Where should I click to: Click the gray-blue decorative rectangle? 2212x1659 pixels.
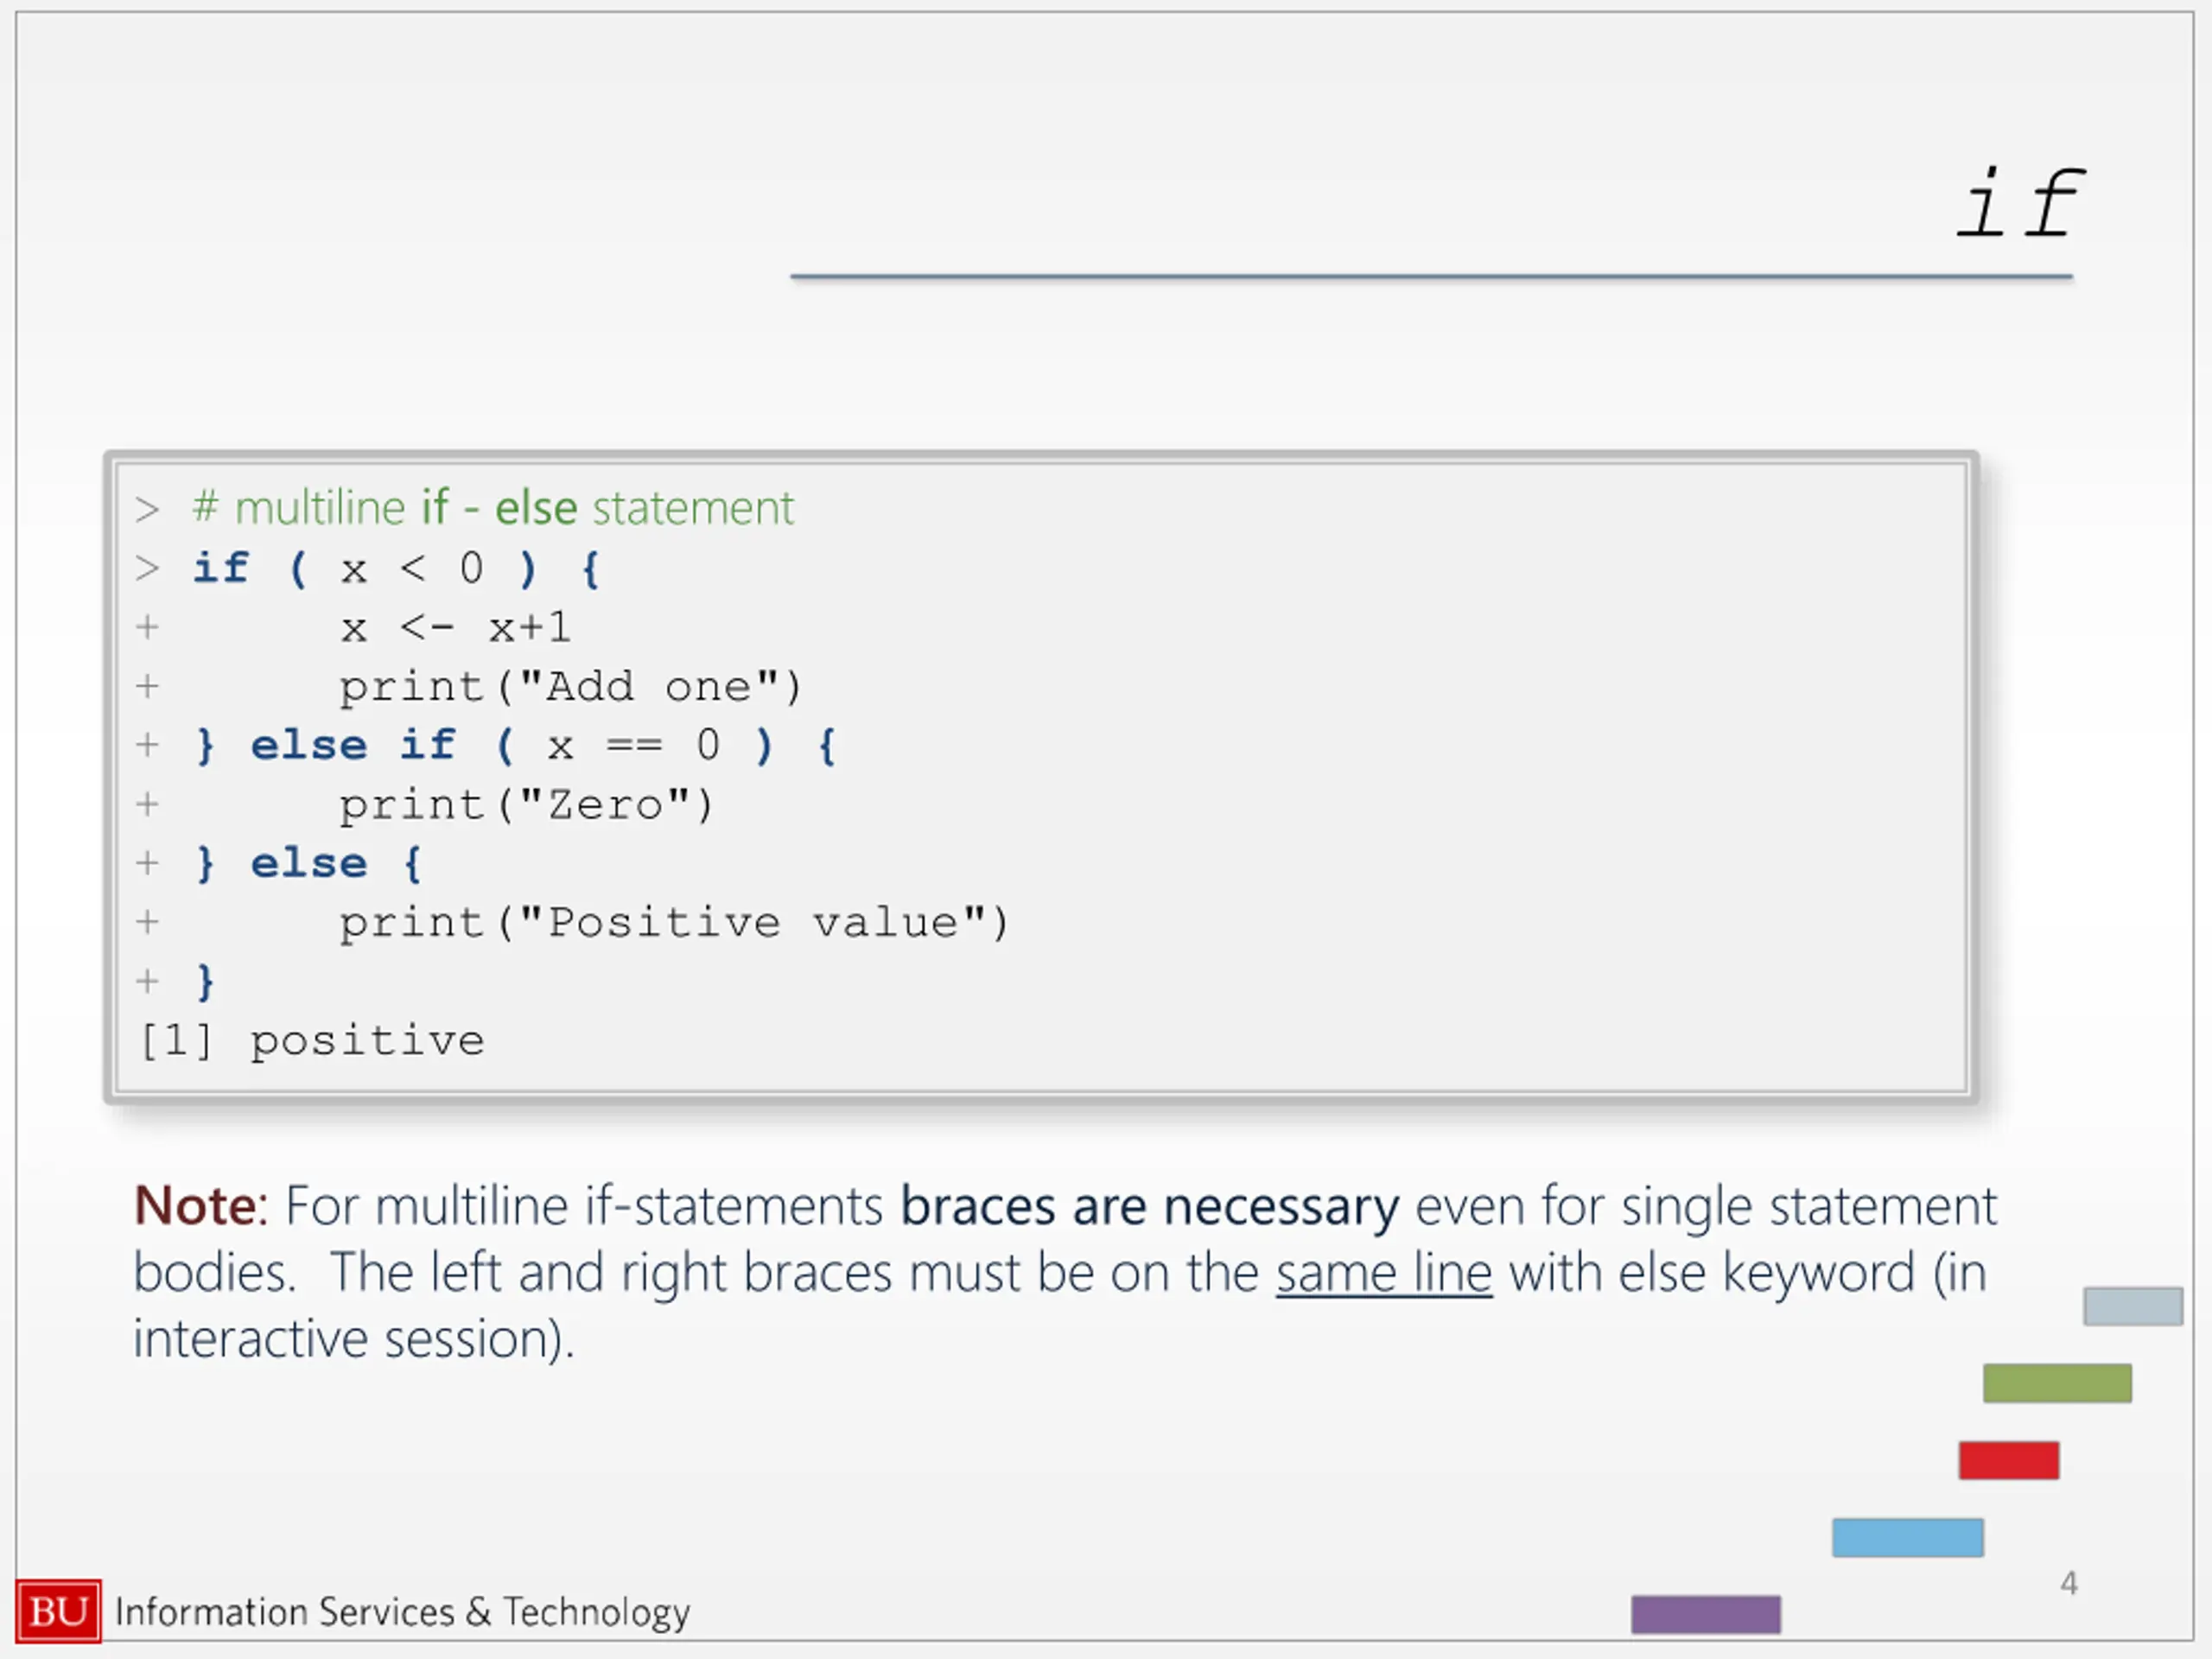pos(2133,1306)
